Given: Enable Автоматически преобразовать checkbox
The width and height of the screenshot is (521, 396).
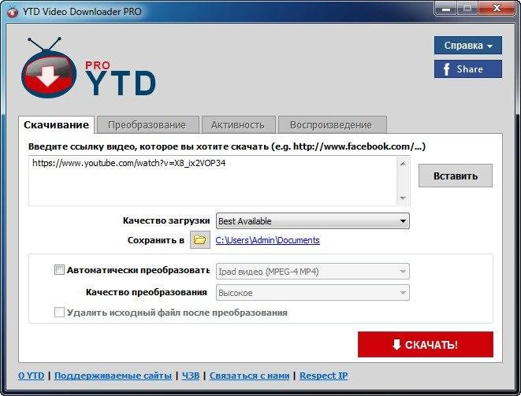Looking at the screenshot, I should click(x=59, y=270).
